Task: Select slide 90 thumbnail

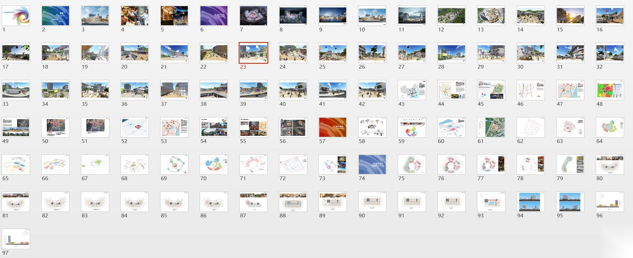Action: [372, 202]
